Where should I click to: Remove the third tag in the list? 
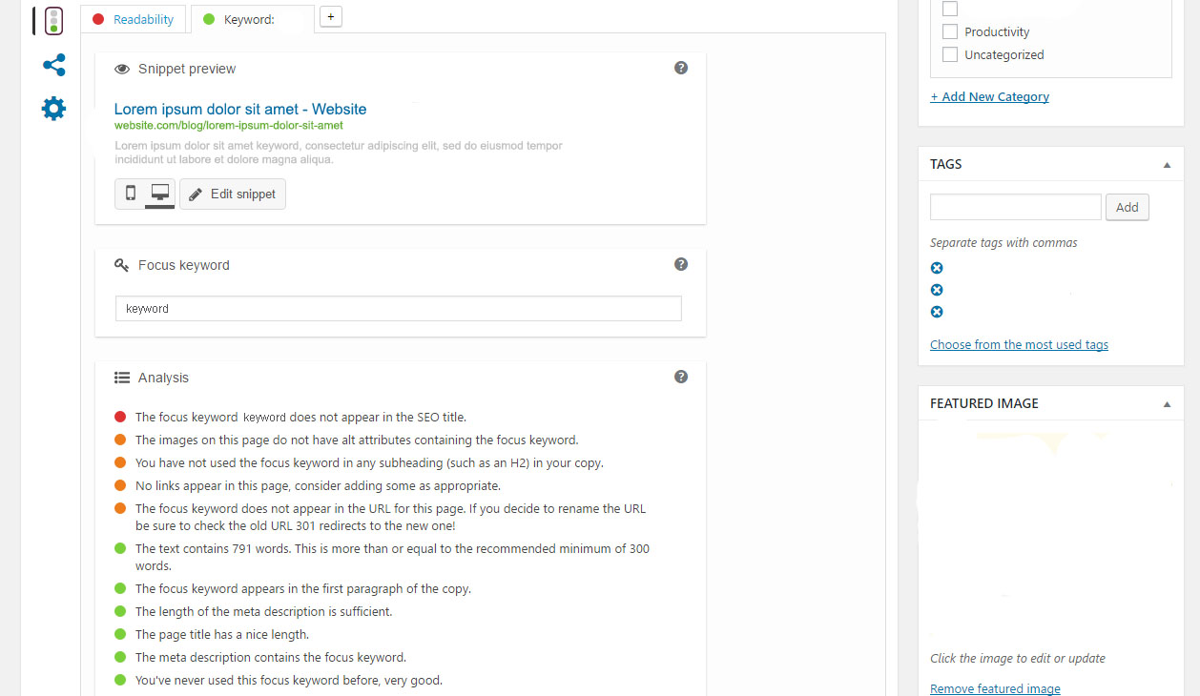click(x=937, y=312)
